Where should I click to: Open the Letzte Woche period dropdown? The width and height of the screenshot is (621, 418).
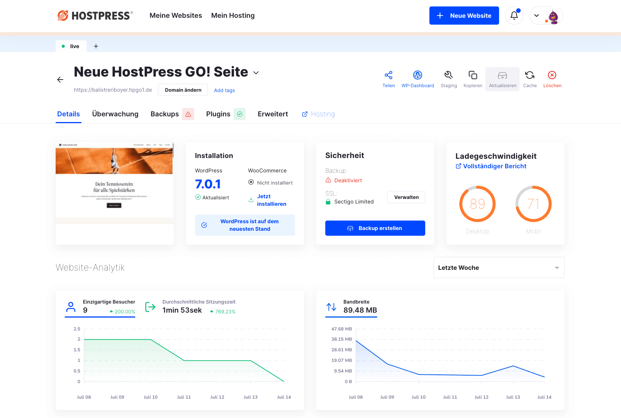click(499, 268)
